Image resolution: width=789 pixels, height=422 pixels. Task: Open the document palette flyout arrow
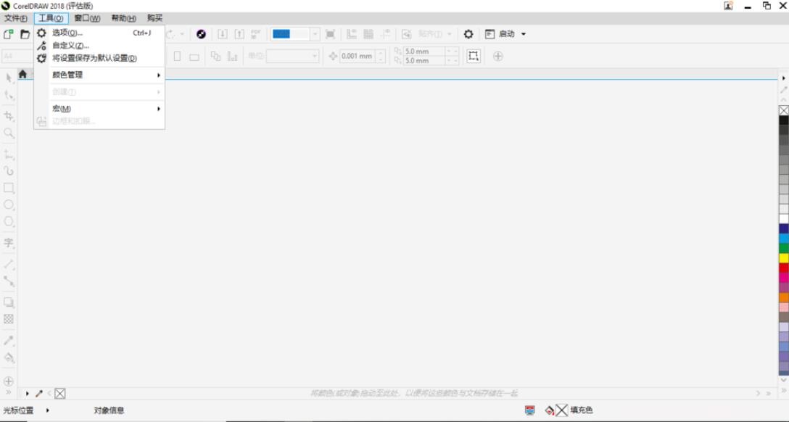coord(27,393)
